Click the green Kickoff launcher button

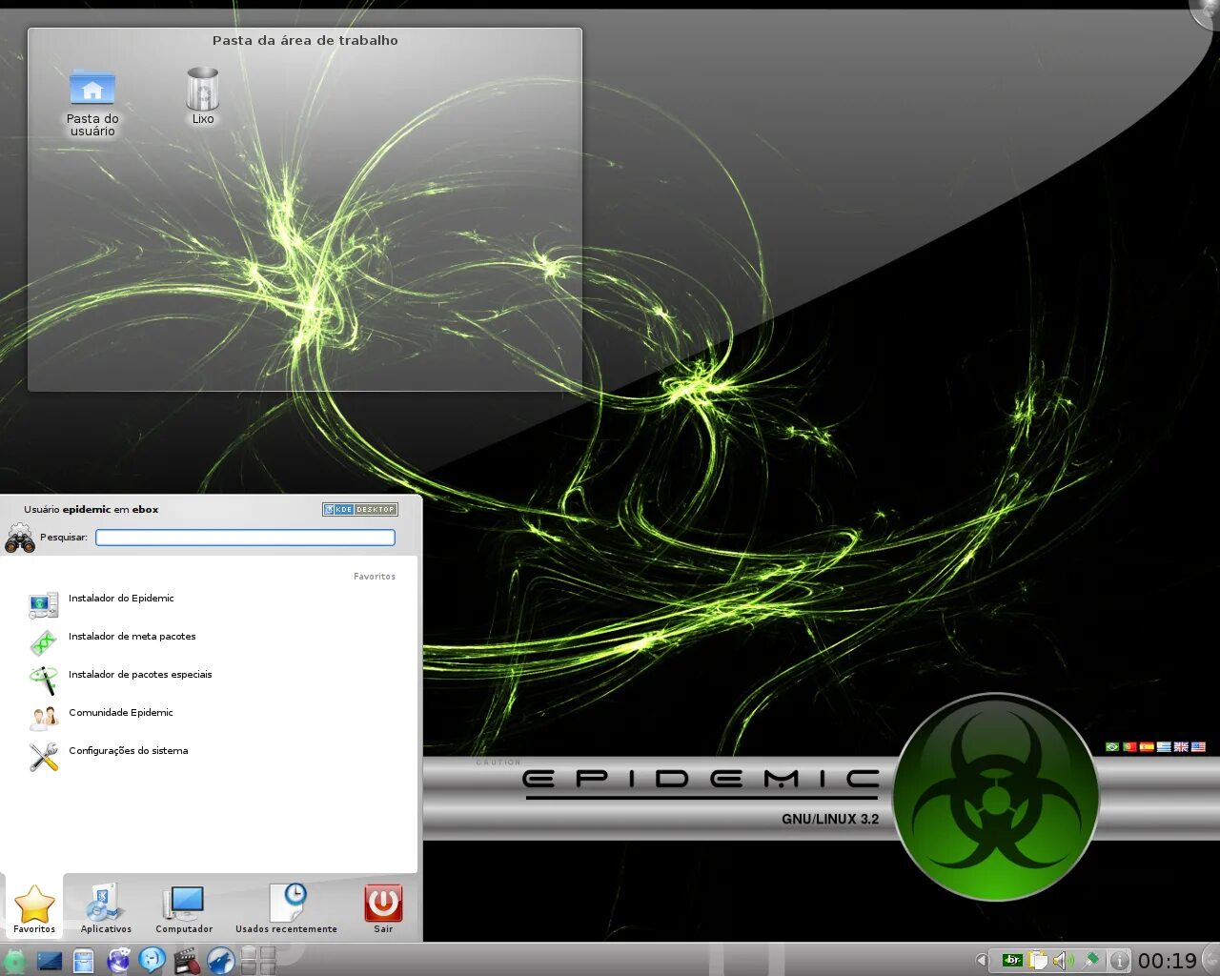(x=14, y=961)
